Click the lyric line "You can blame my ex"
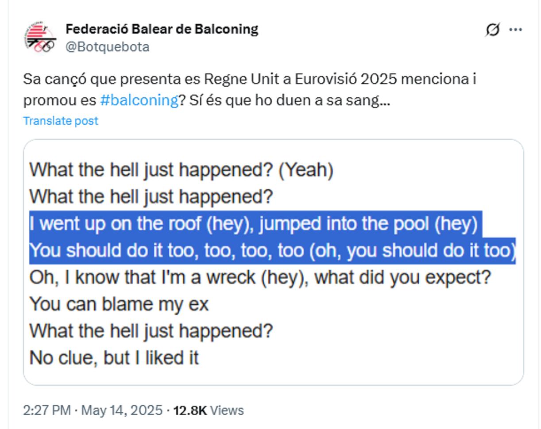541x429 pixels. click(119, 304)
